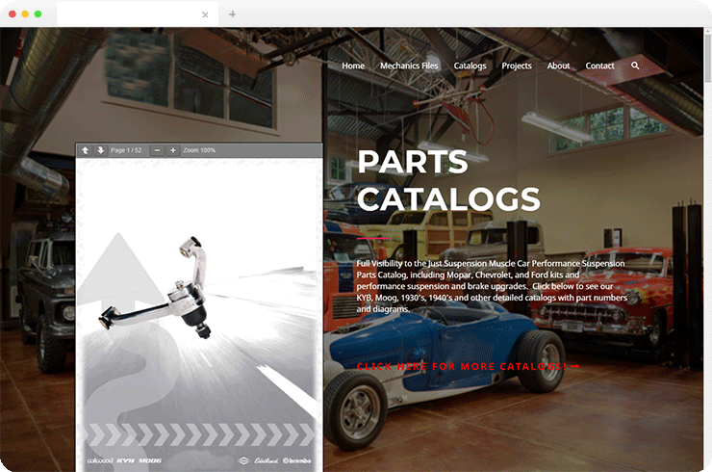
Task: Navigate to Catalogs page
Action: coord(470,66)
